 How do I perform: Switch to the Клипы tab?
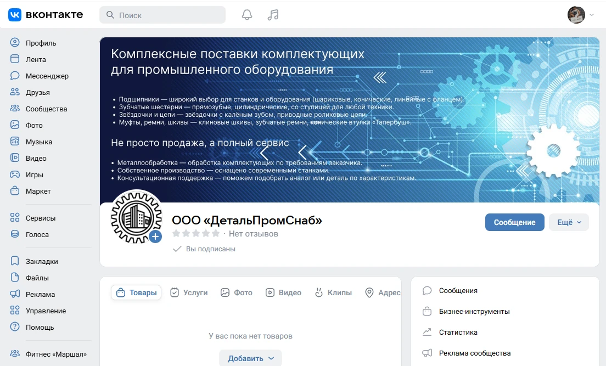click(x=333, y=292)
